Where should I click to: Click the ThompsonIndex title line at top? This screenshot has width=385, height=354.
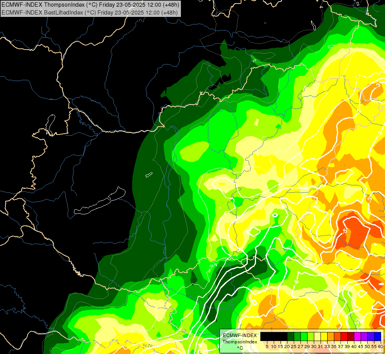pyautogui.click(x=90, y=4)
